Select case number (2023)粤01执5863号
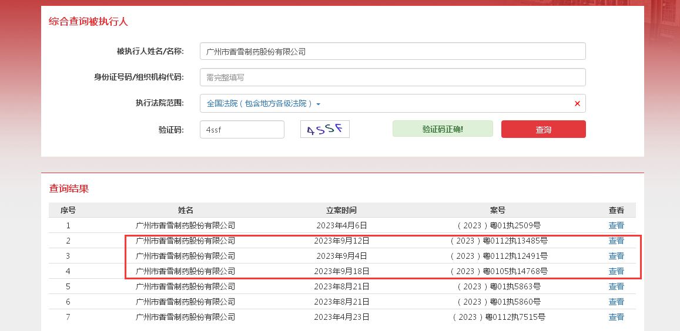Viewport: 680px width, 331px height. tap(499, 286)
